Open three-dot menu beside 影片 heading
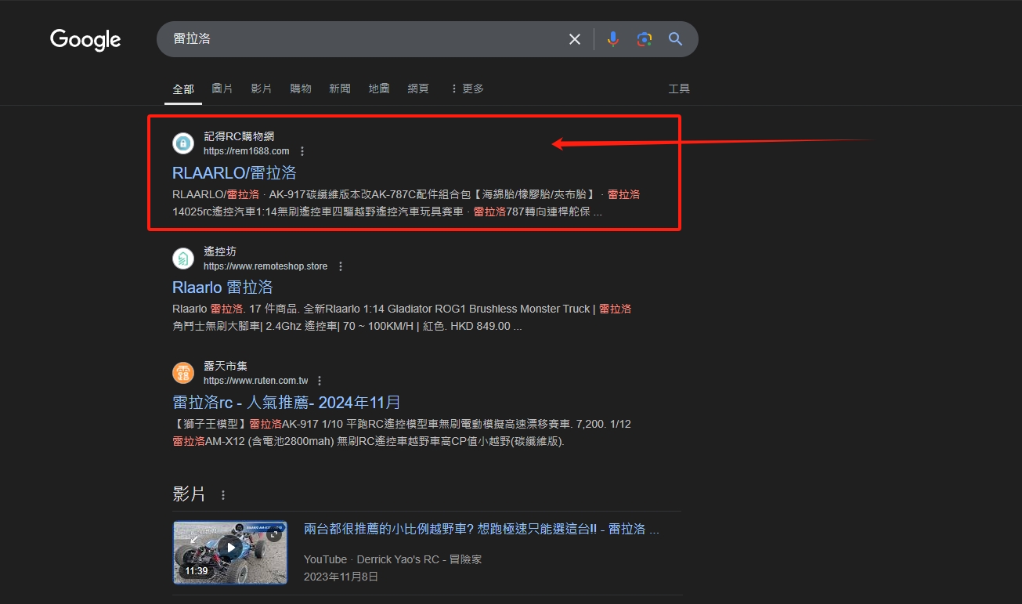The height and width of the screenshot is (604, 1022). [223, 495]
